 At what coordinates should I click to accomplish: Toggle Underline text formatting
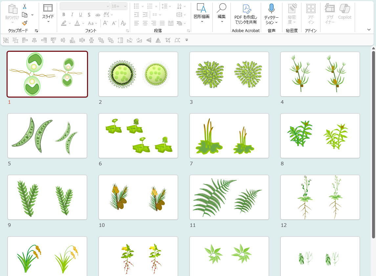[x=81, y=15]
